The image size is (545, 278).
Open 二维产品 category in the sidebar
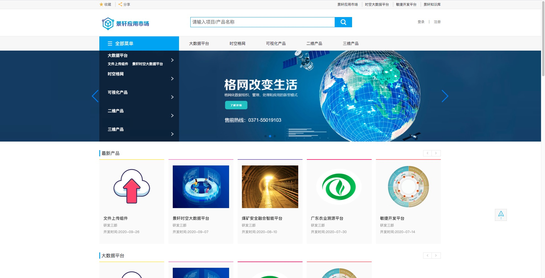[116, 111]
